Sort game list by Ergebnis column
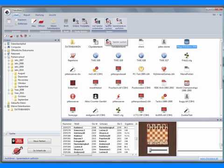Viewport: 224px width, 168px height. 129,124
